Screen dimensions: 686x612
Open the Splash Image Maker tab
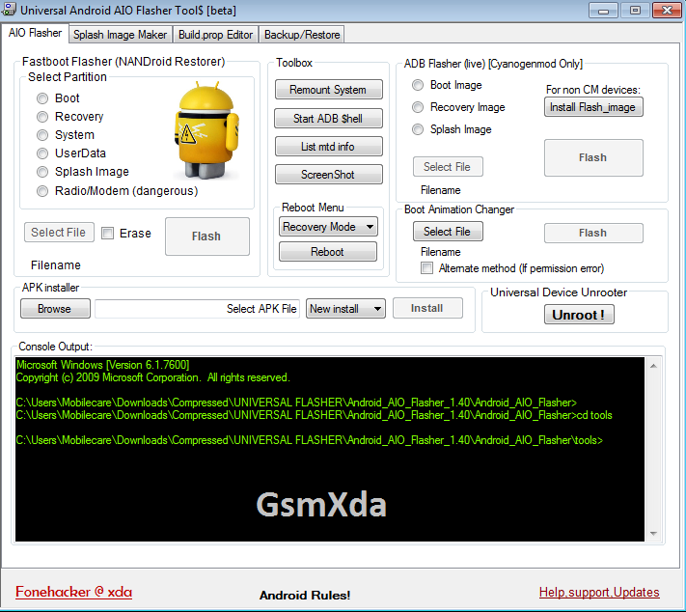120,35
